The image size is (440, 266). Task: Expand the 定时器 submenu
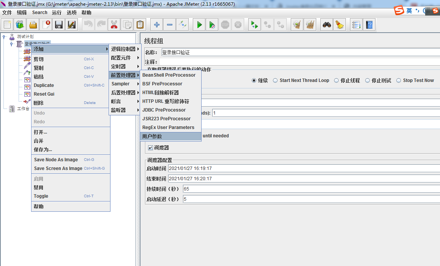point(125,66)
